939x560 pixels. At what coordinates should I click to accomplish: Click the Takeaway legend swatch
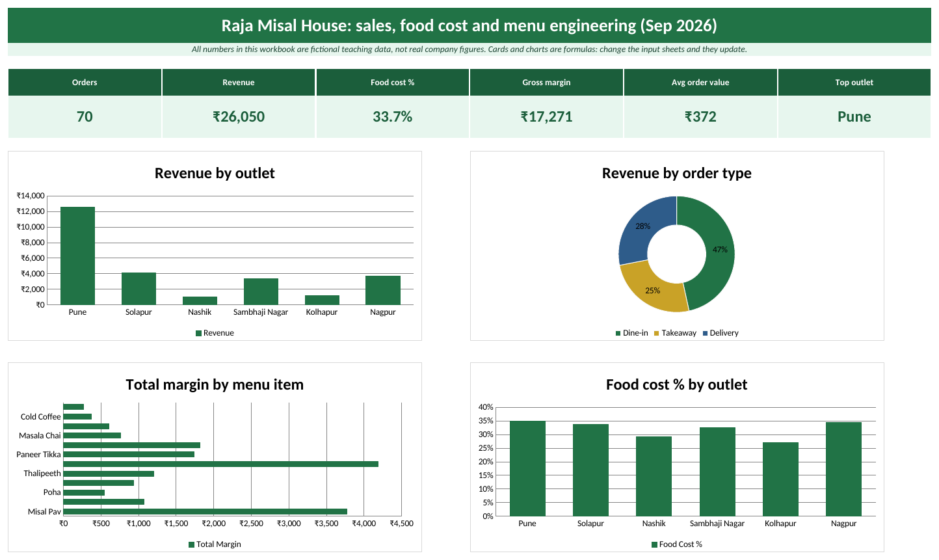657,333
